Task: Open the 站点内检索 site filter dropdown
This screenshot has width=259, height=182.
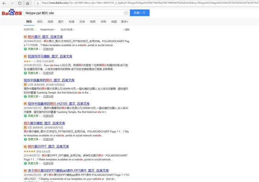Action: (67, 29)
